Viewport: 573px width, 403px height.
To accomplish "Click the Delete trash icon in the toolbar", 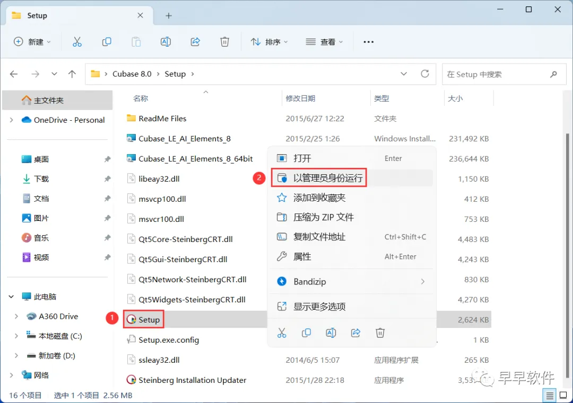I will click(224, 42).
